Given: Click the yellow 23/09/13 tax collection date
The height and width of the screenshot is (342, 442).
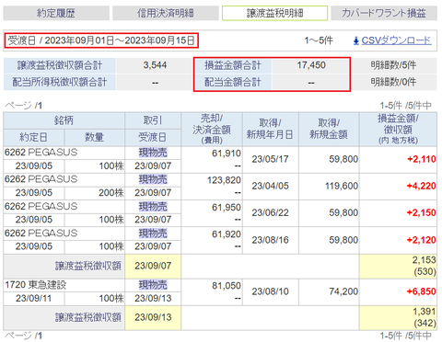Looking at the screenshot, I should click(153, 317).
